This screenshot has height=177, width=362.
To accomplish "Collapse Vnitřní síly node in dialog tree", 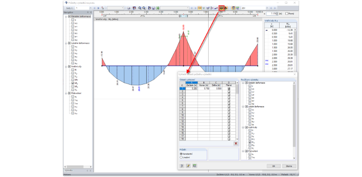I will click(x=243, y=128).
